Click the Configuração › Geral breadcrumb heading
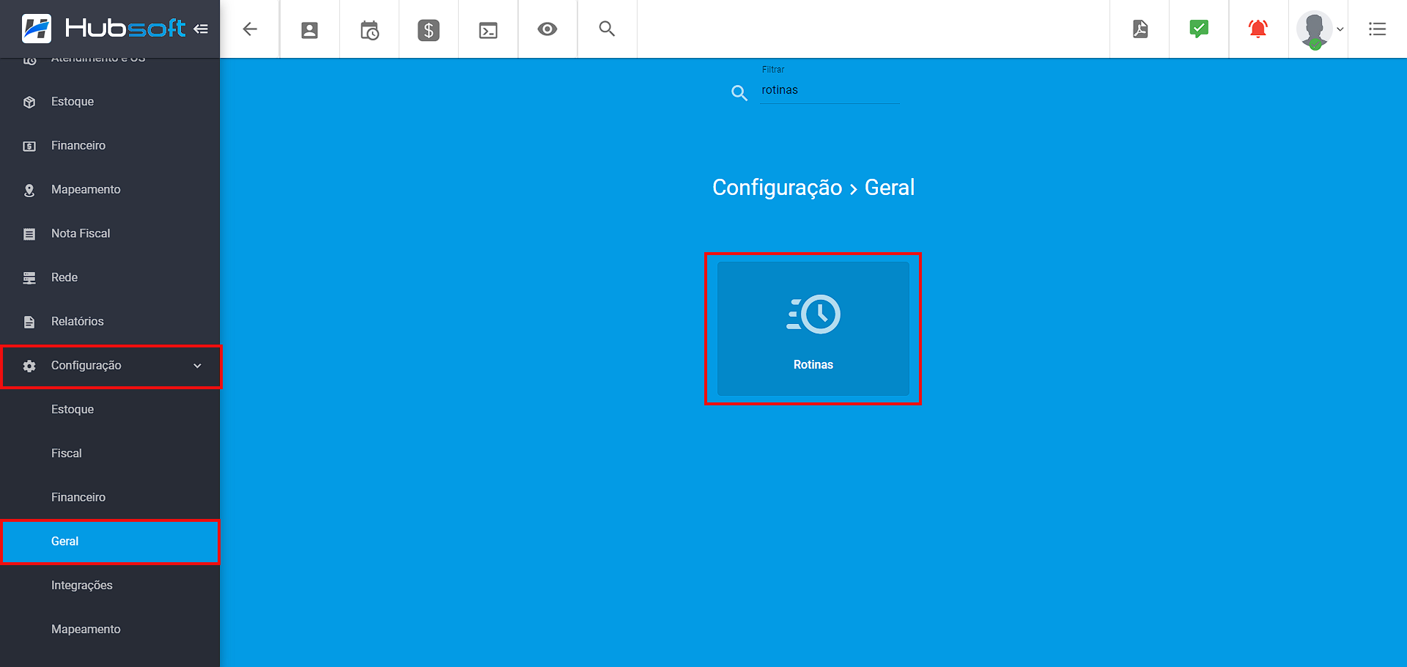Screen dimensions: 1407x667 tap(813, 188)
